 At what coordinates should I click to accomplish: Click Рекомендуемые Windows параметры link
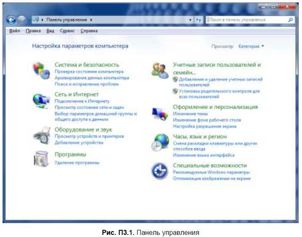pyautogui.click(x=211, y=172)
